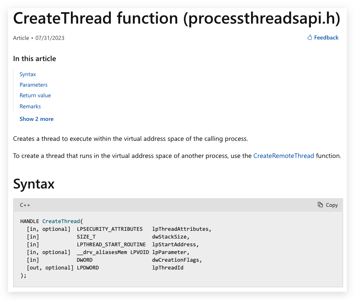Click the lpThreadId parameter in code
This screenshot has width=355, height=300.
coord(168,268)
